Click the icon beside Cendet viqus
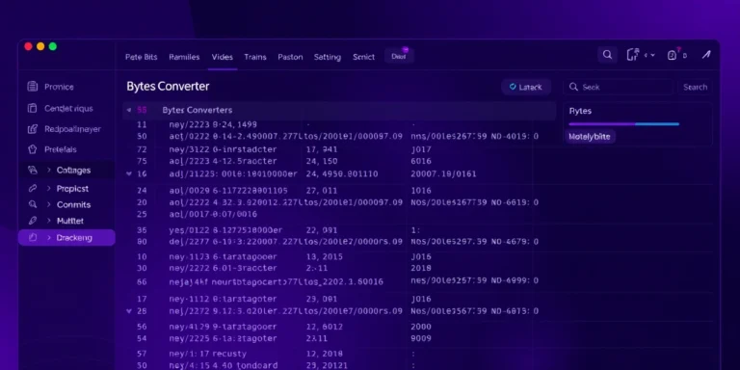The image size is (740, 370). point(32,108)
